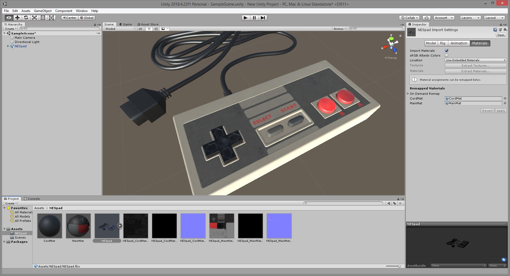The height and width of the screenshot is (276, 510).
Task: Open the Component menu
Action: 64,11
